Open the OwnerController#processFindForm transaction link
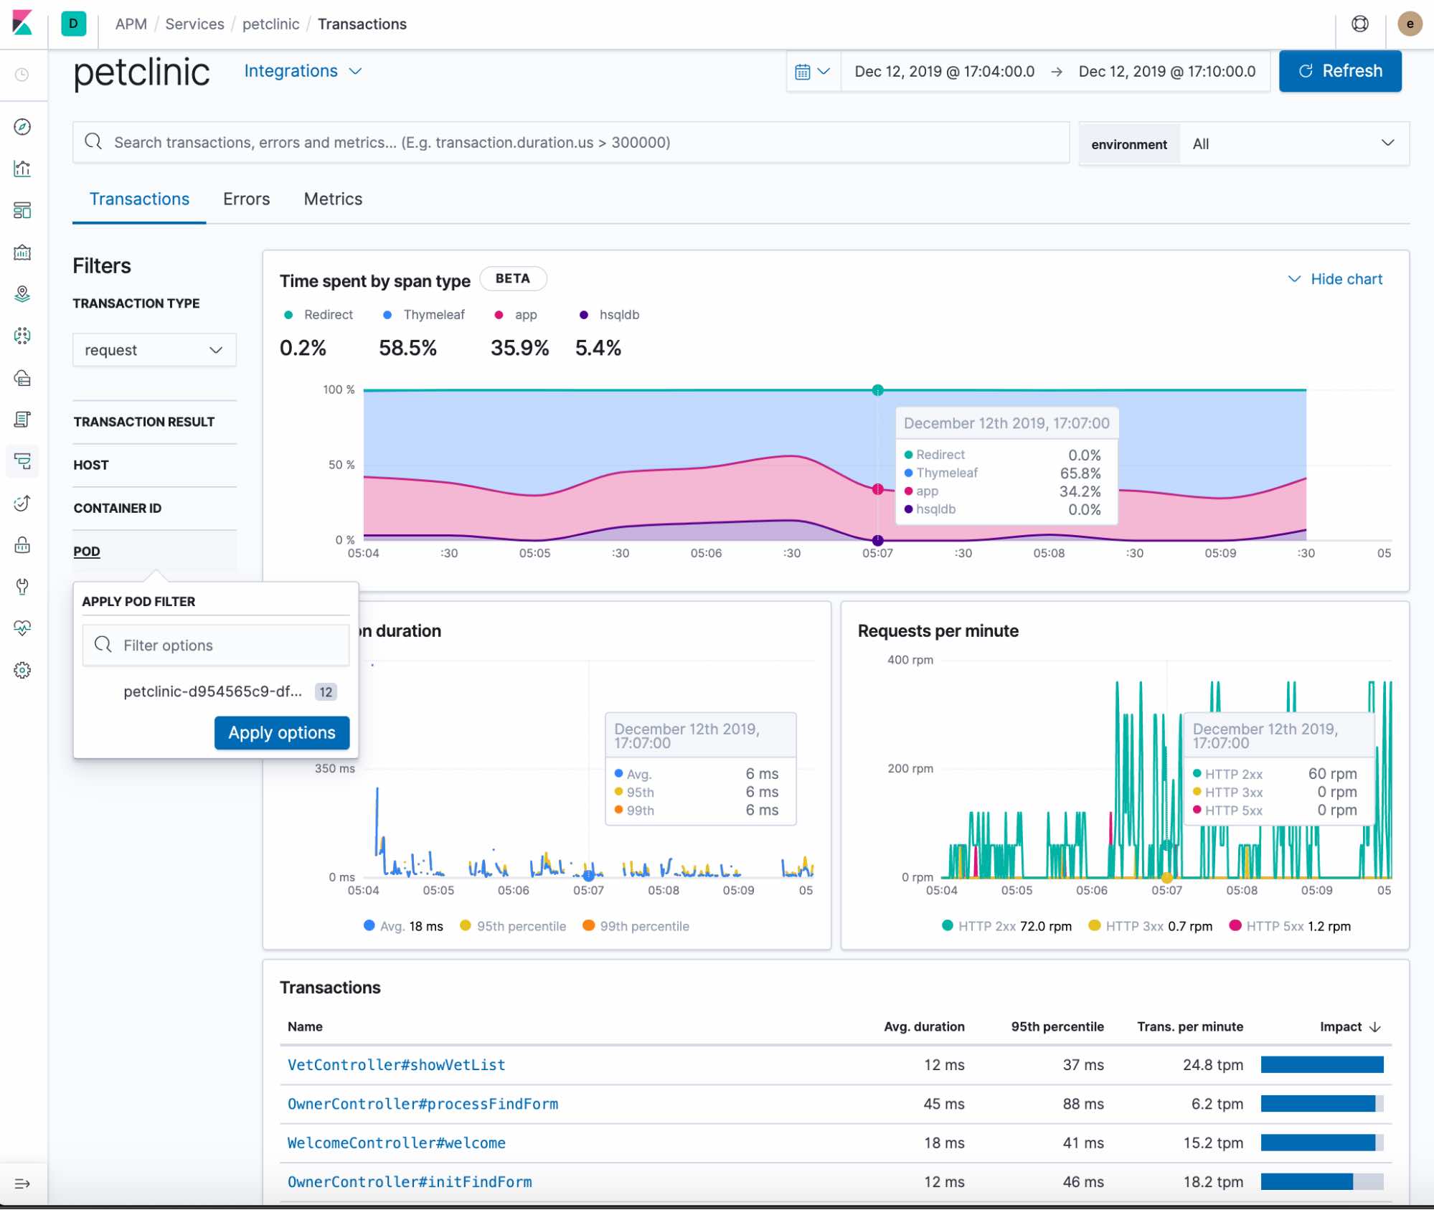Image resolution: width=1434 pixels, height=1210 pixels. click(x=423, y=1104)
